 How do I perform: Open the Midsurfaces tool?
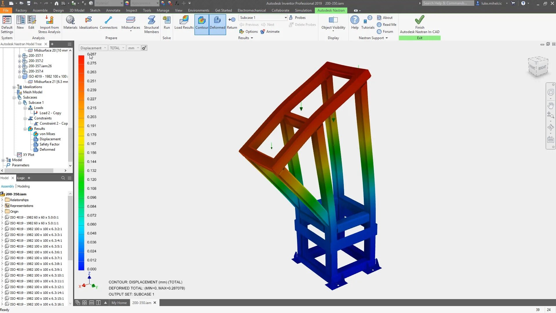131,23
